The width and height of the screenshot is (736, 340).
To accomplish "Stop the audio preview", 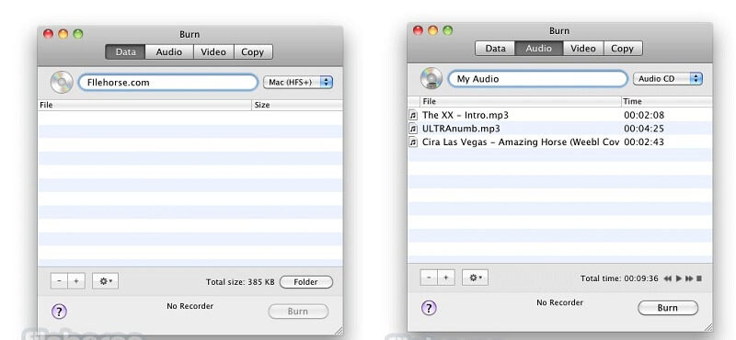I will click(x=699, y=278).
